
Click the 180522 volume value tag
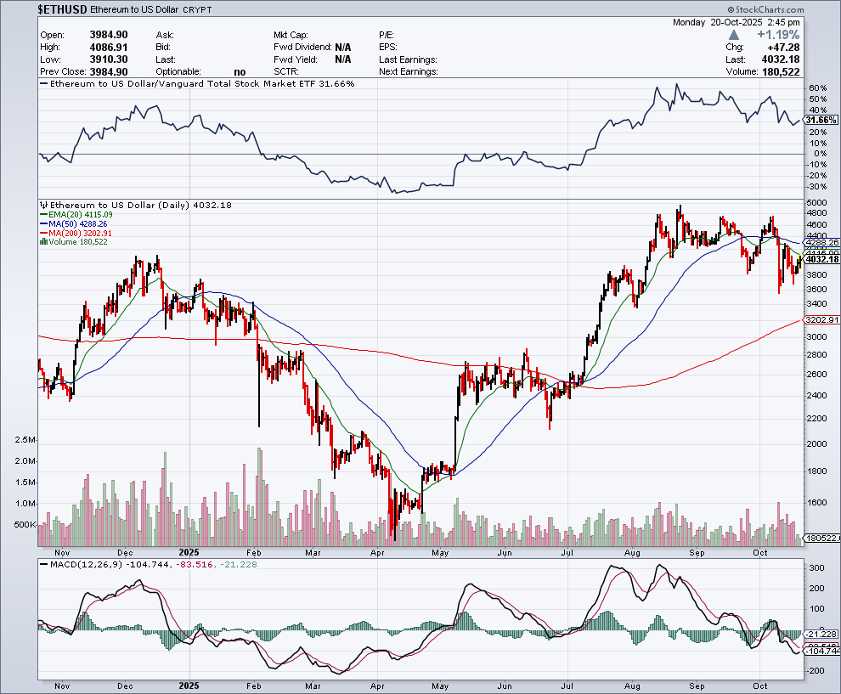click(x=821, y=539)
